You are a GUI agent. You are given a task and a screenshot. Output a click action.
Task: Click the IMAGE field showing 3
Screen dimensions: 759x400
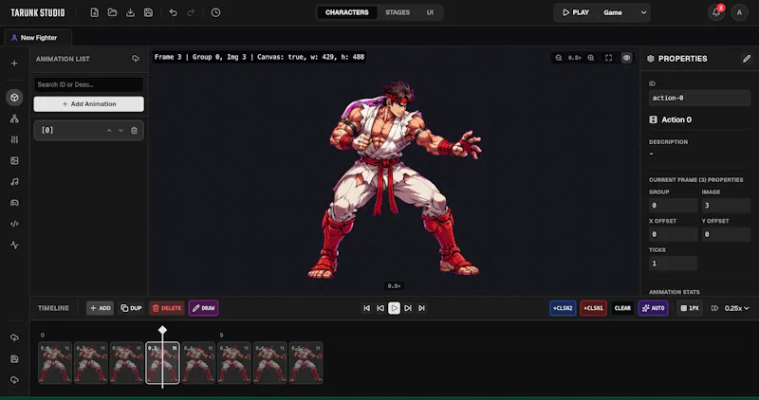pyautogui.click(x=726, y=205)
